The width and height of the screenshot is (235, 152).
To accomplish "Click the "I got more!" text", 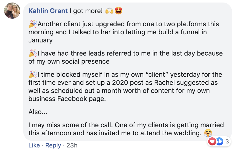I will [x=86, y=11].
